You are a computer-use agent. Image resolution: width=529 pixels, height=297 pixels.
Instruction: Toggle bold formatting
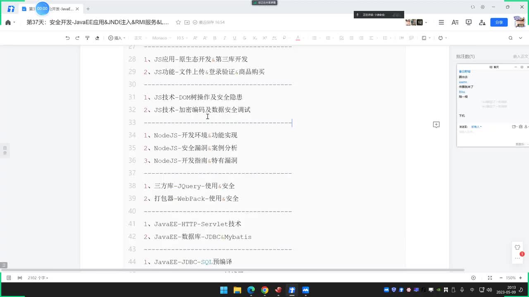(x=215, y=38)
